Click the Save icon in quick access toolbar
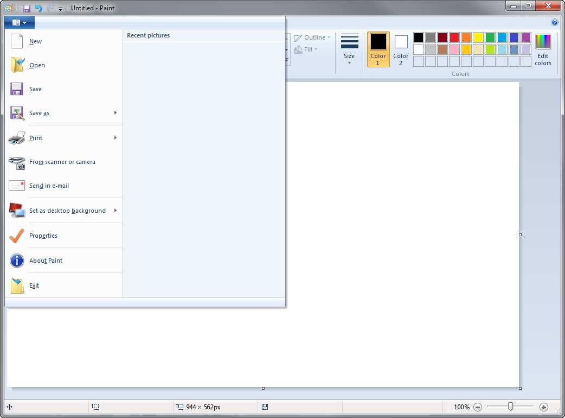The image size is (565, 418). [x=27, y=8]
